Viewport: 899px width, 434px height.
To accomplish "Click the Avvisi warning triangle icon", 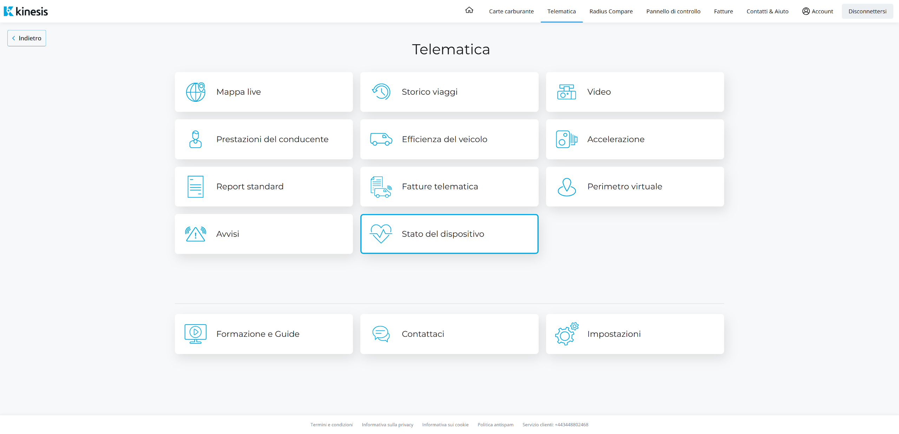I will point(196,234).
